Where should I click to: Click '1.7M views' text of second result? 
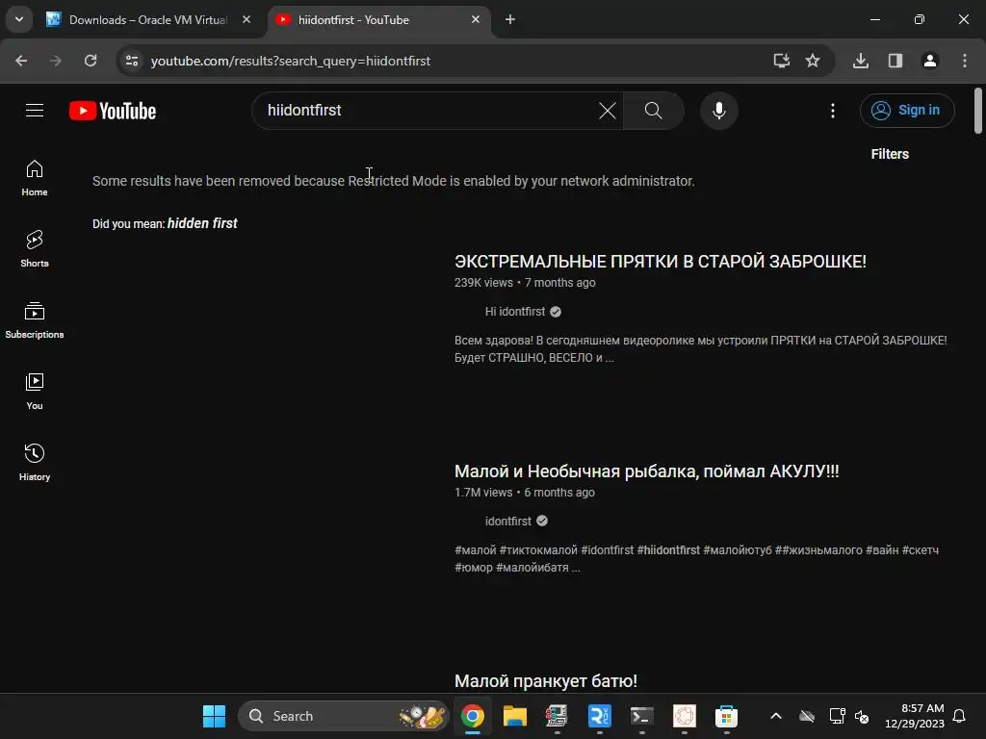click(x=483, y=493)
